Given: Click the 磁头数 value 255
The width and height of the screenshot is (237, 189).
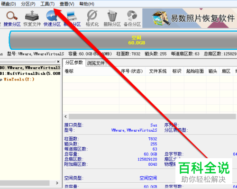Looking at the screenshot, I should 154,144.
